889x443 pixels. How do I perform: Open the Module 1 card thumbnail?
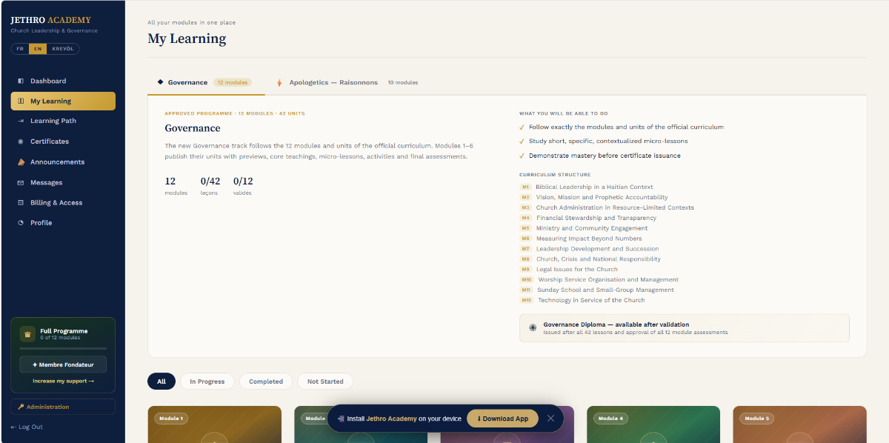(215, 424)
